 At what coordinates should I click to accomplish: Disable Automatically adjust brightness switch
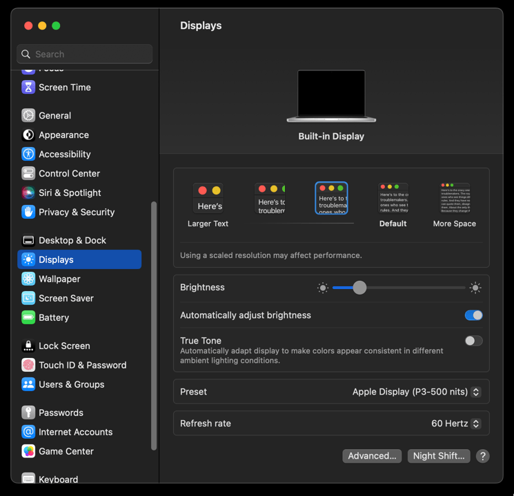point(473,315)
